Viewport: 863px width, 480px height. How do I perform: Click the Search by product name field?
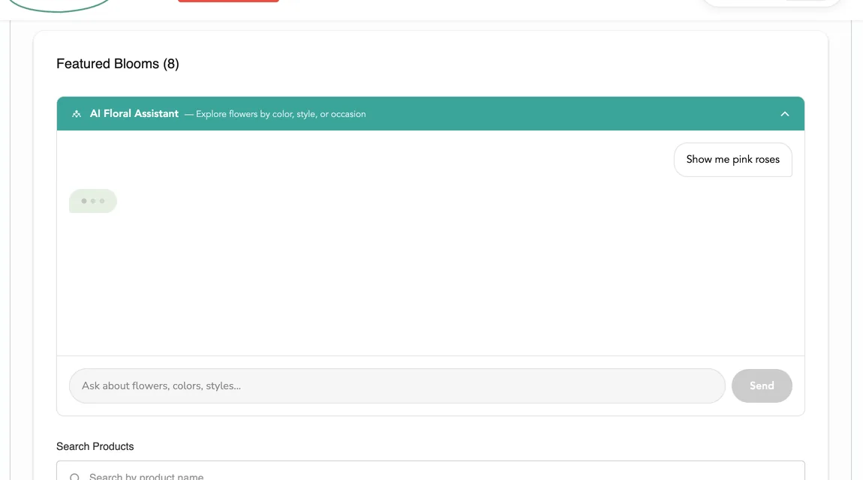pyautogui.click(x=431, y=471)
